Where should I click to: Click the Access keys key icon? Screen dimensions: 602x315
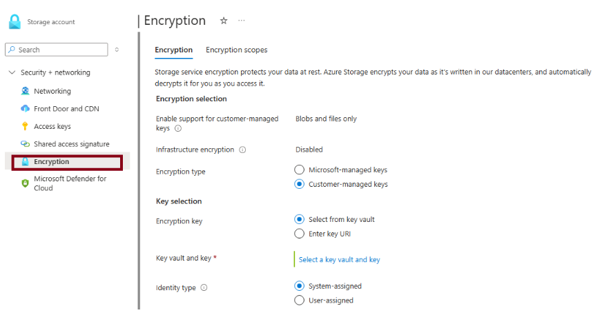coord(26,126)
